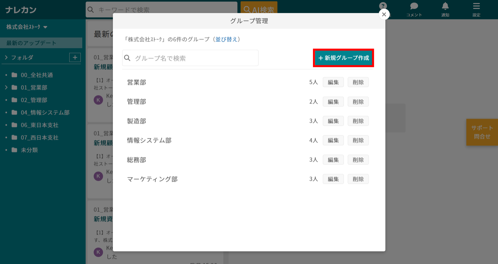Select the 管理部 group name
This screenshot has height=264, width=498.
(137, 102)
